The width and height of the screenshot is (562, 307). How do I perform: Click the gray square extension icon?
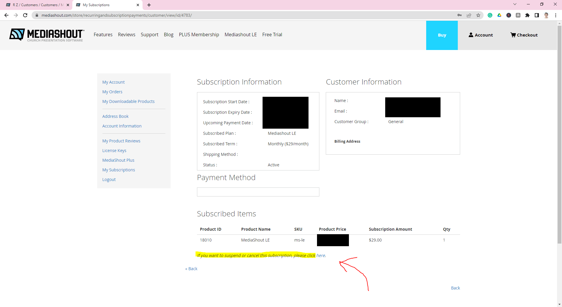tap(518, 15)
